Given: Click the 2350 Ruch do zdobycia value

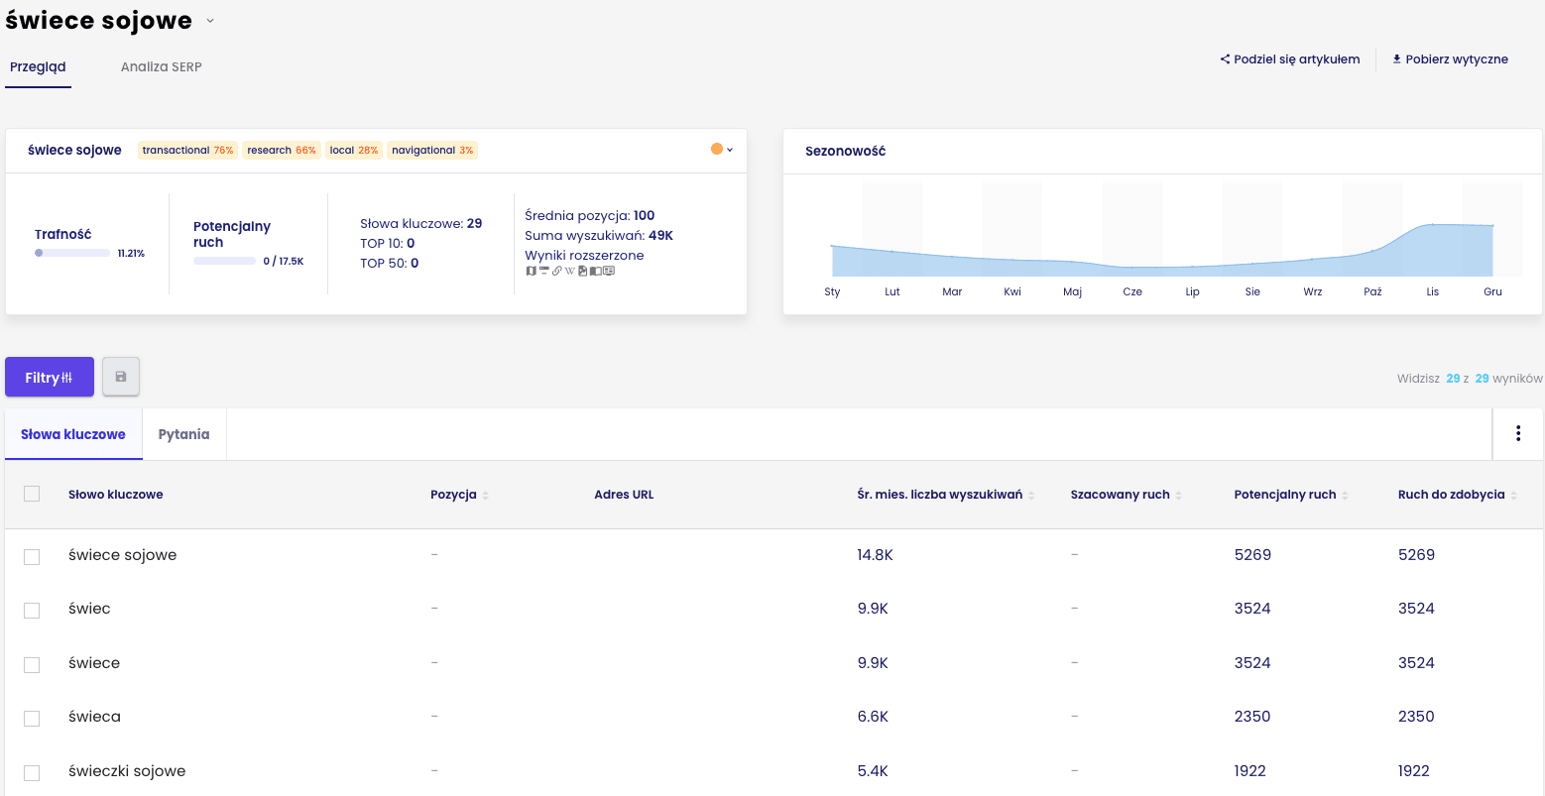Looking at the screenshot, I should (x=1416, y=717).
